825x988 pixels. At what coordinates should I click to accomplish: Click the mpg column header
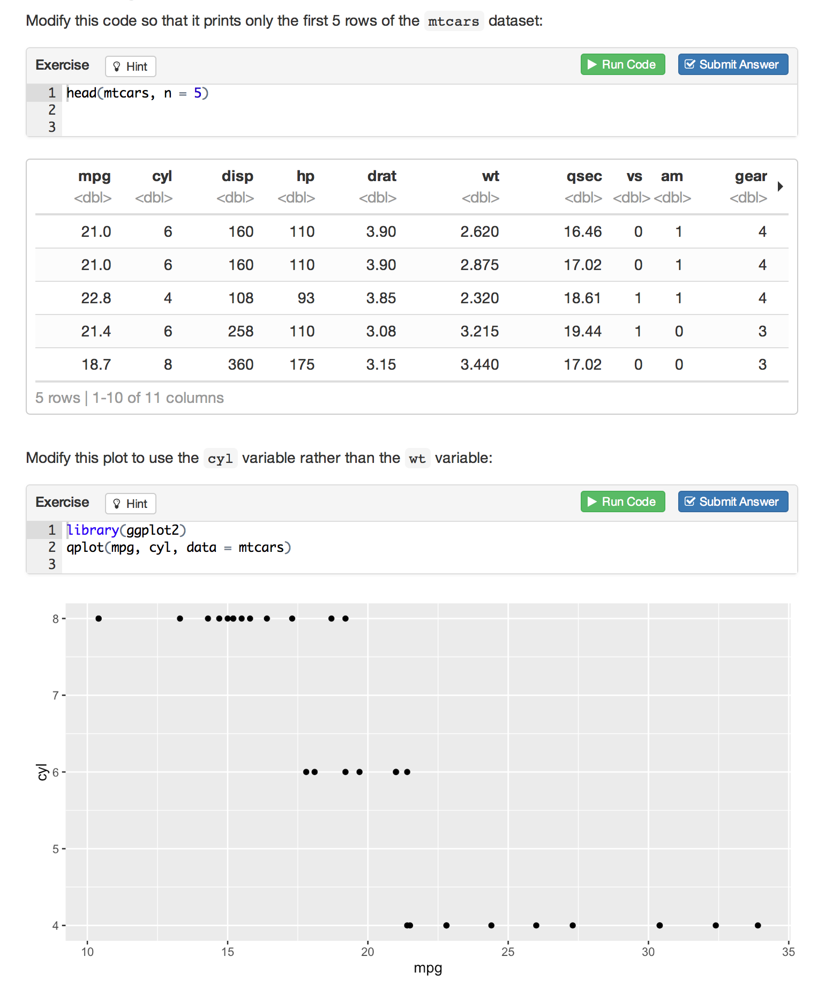click(x=94, y=176)
